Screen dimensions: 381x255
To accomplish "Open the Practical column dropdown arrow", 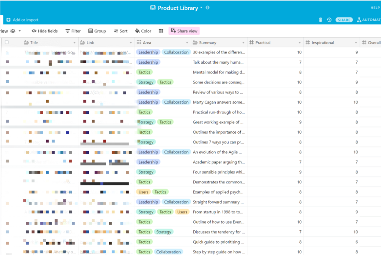I will coord(299,43).
